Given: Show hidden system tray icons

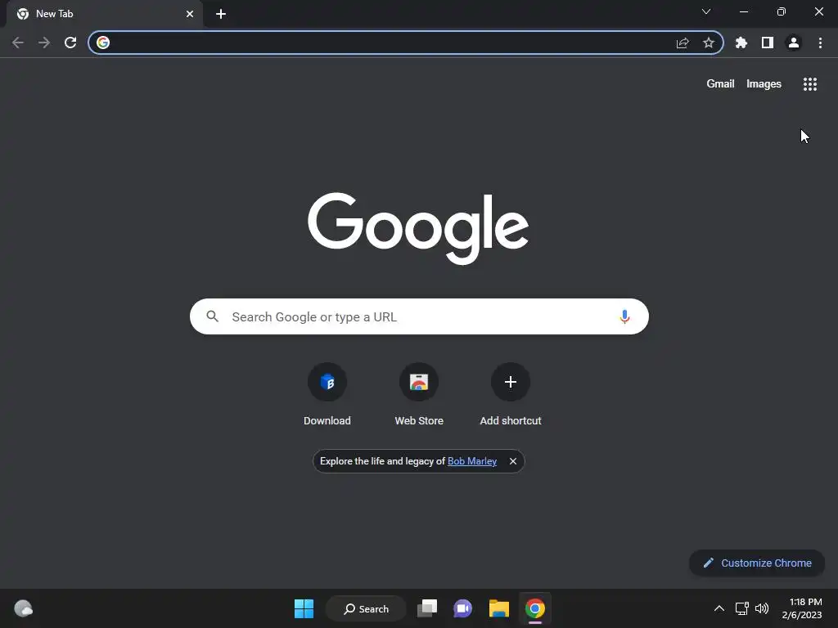Looking at the screenshot, I should click(x=719, y=608).
